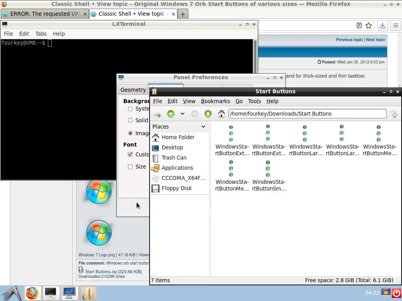Switch to Geometry tab in Panel Preferences
Screen dimensions: 402x301
(133, 90)
